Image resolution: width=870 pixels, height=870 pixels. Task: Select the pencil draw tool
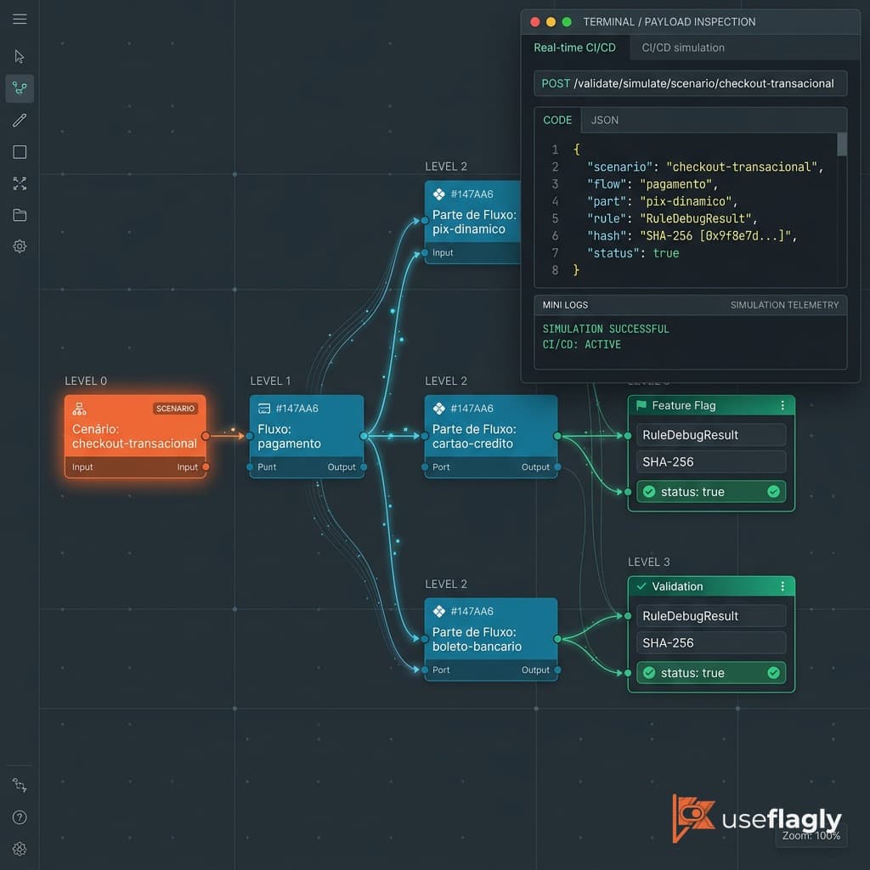20,120
